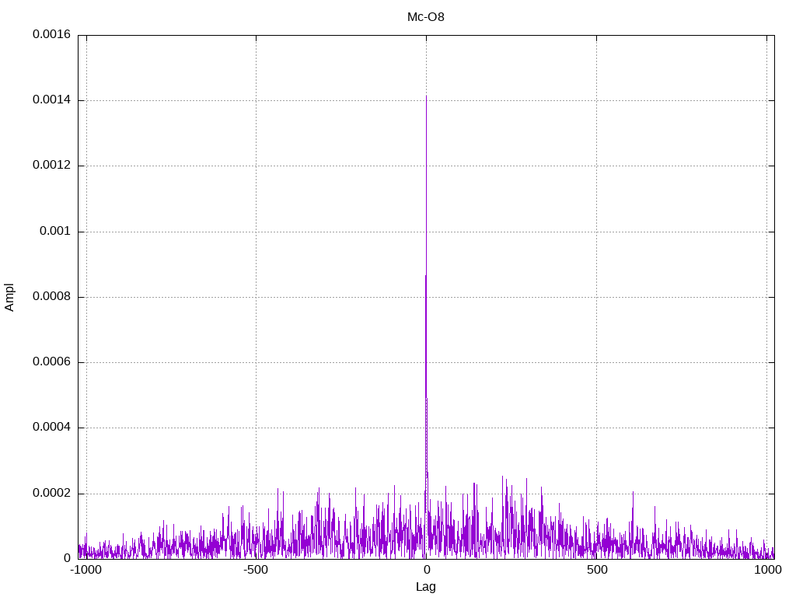Click the 0.0008 y-axis tick label

pos(51,297)
